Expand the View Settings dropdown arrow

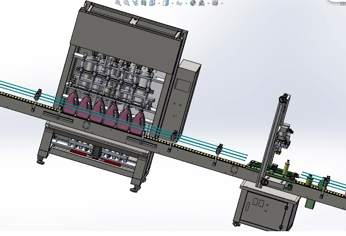222,3
